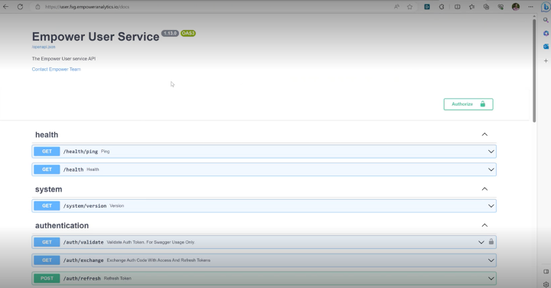Add a sidebar app with the plus icon

(x=546, y=61)
